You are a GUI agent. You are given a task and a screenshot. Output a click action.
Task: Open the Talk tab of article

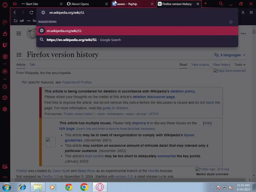click(x=32, y=65)
